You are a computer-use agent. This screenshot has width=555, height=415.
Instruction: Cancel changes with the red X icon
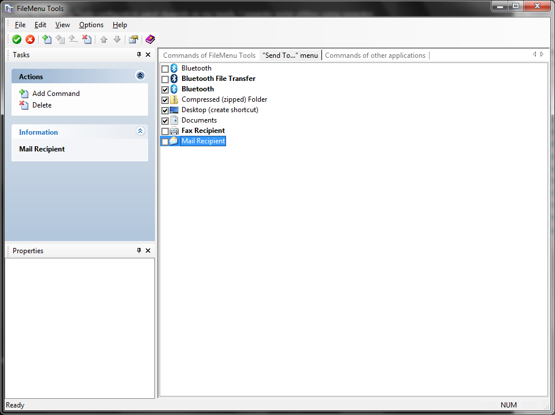click(x=30, y=39)
